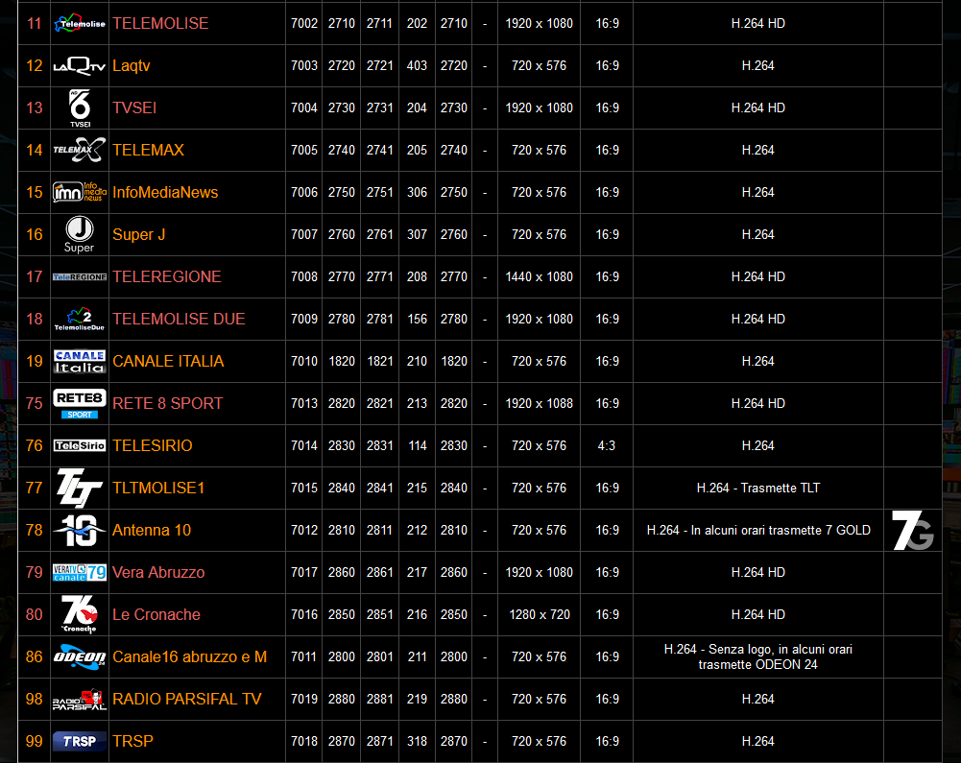Click the TelemoliseDue channel logo
Viewport: 961px width, 763px height.
pyautogui.click(x=80, y=320)
